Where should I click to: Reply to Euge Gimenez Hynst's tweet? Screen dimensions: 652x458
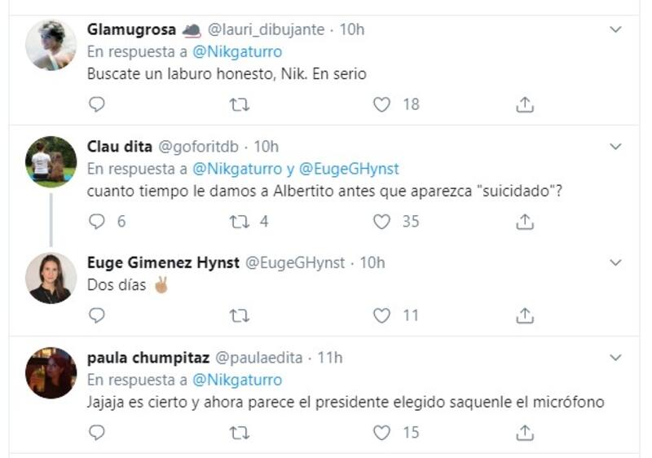pos(97,315)
